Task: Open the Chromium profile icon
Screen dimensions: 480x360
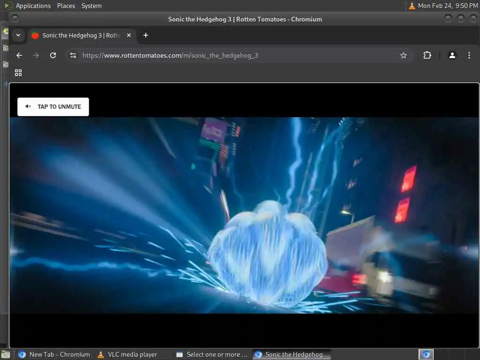Action: [x=452, y=55]
